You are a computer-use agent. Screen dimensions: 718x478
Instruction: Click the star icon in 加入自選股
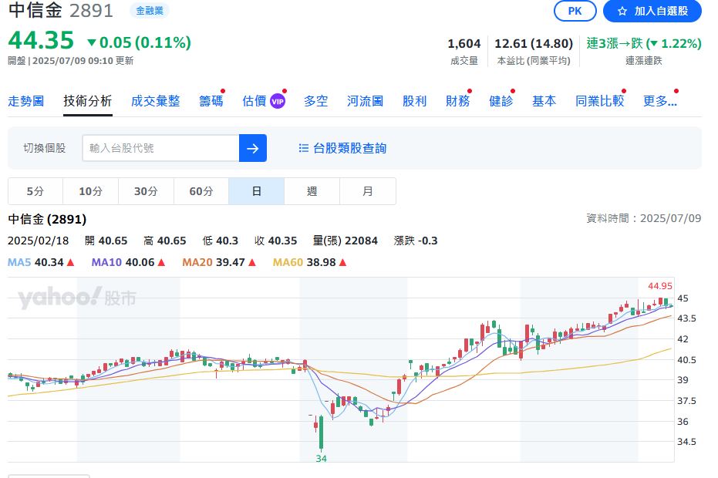click(x=622, y=11)
